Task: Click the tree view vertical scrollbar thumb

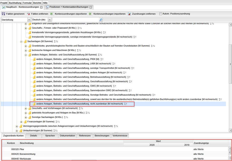Action: (230, 64)
